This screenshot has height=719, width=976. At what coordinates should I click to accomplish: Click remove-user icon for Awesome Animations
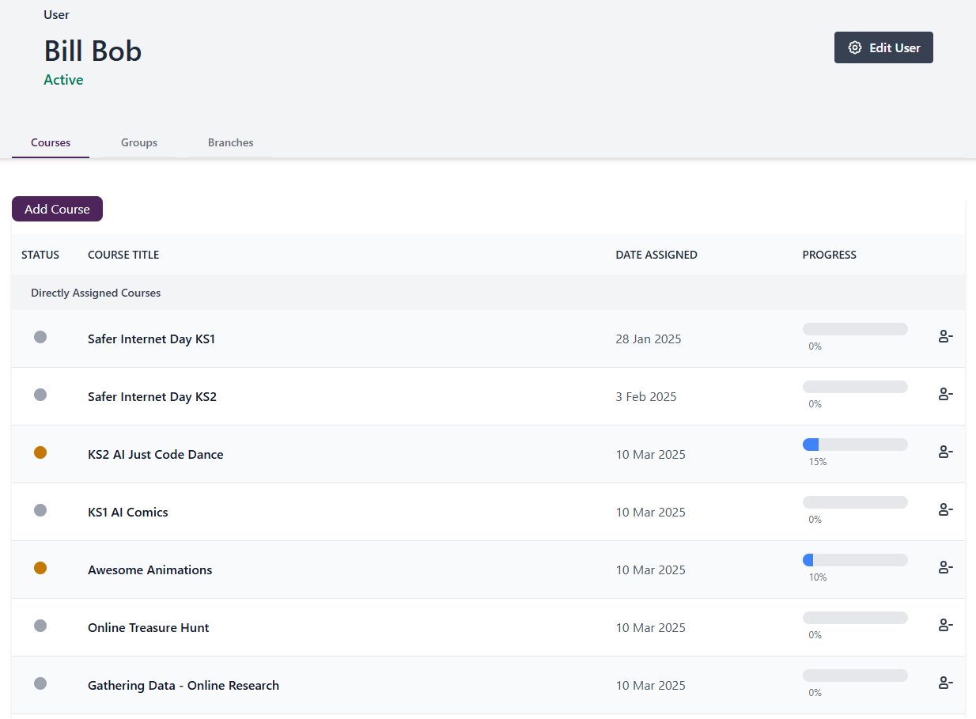(945, 568)
